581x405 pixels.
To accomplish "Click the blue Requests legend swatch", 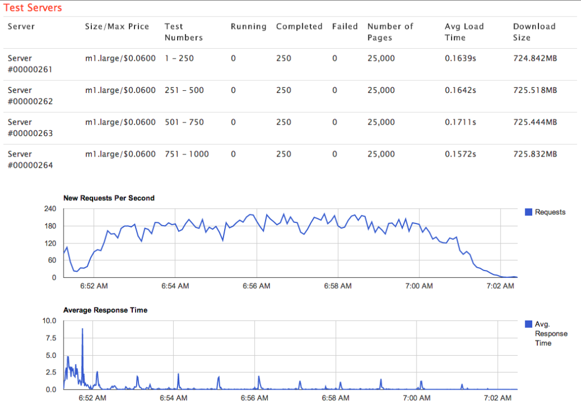I will [528, 212].
